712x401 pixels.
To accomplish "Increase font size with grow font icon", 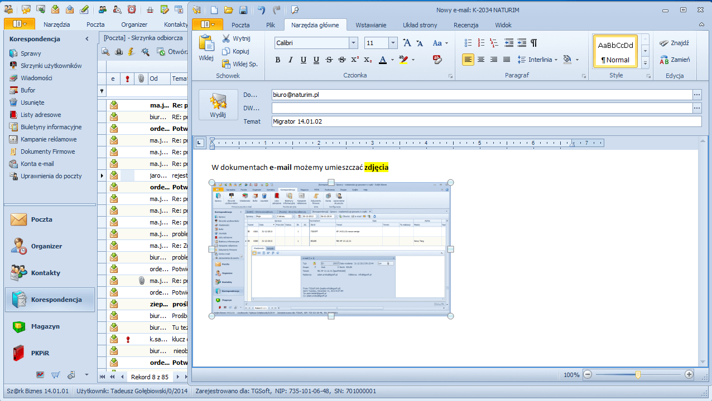I will (407, 43).
